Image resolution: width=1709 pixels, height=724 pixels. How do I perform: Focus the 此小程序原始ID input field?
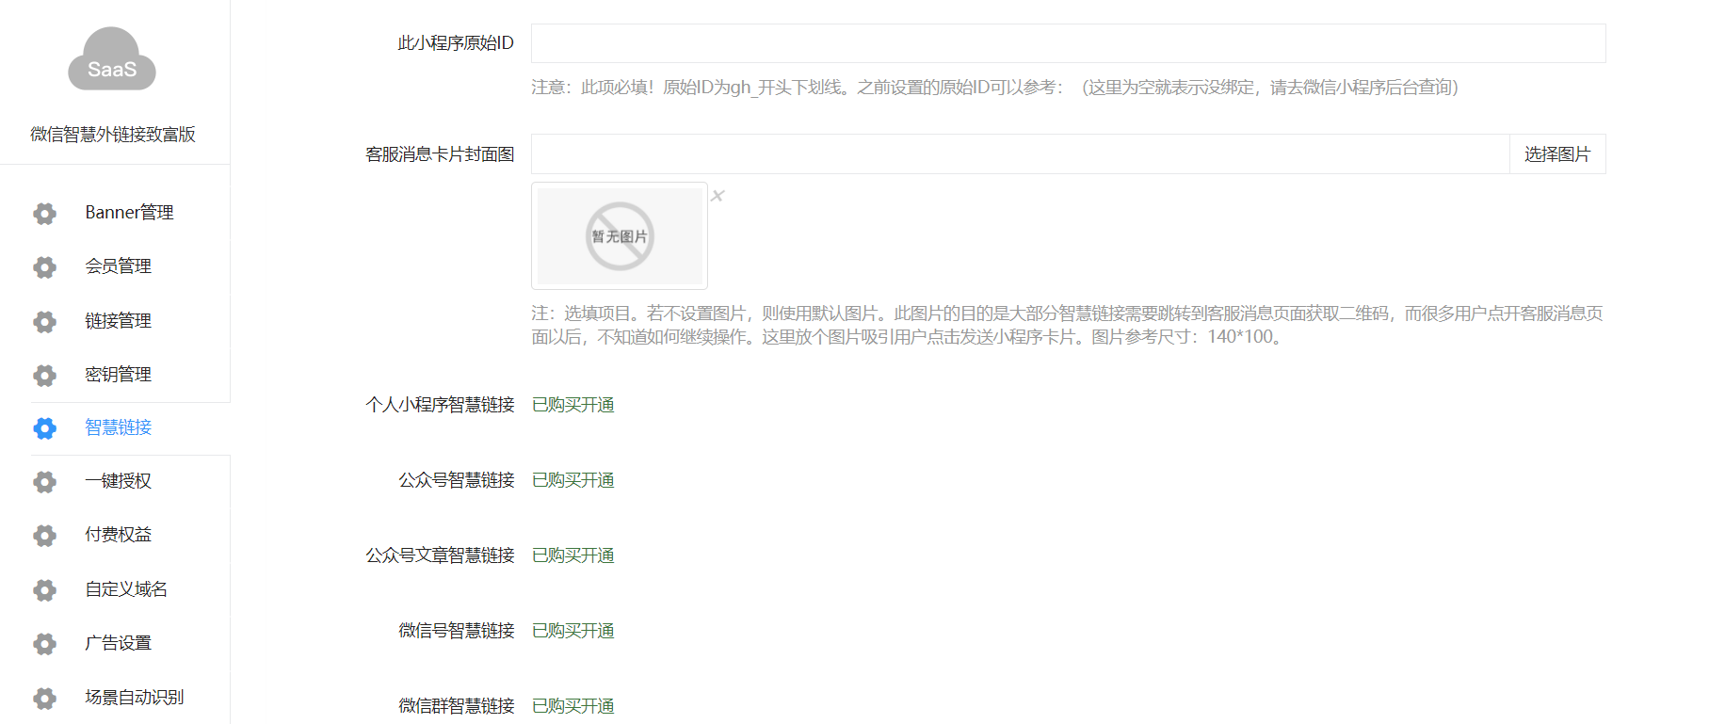1069,43
